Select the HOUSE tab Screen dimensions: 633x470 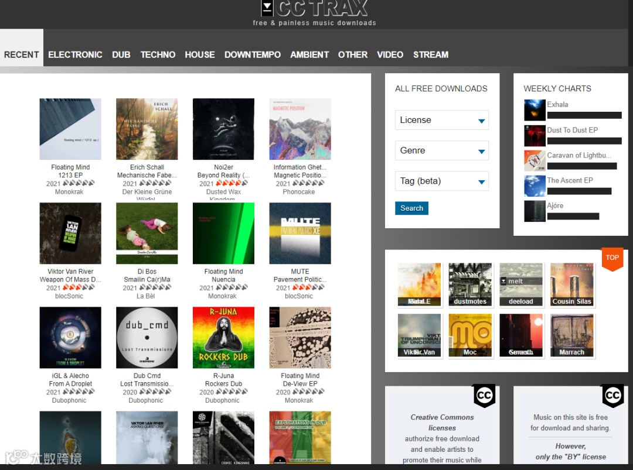(200, 54)
